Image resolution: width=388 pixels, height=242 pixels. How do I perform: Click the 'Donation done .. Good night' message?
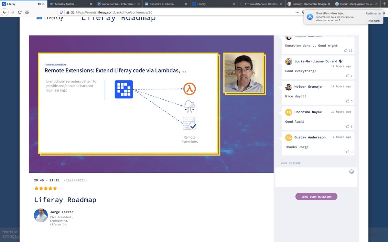[x=311, y=45]
